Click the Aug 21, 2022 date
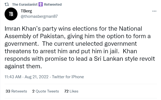Image resolution: width=161 pixels, height=100 pixels. coord(36,77)
